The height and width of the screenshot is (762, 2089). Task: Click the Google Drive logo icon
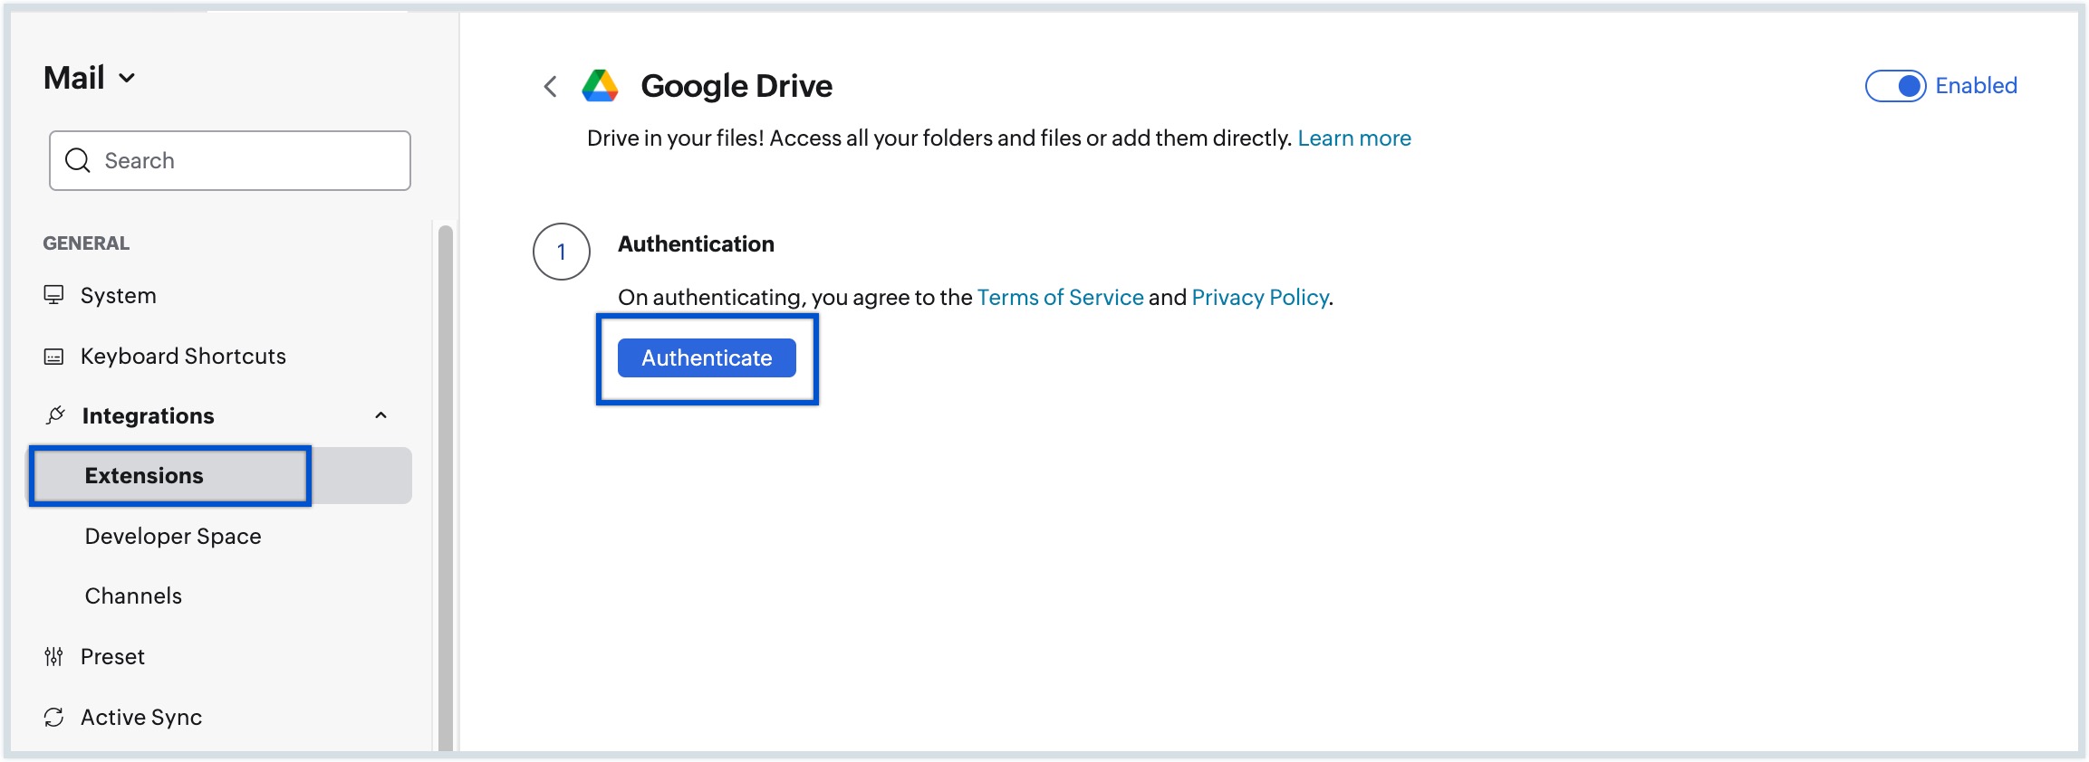point(600,86)
